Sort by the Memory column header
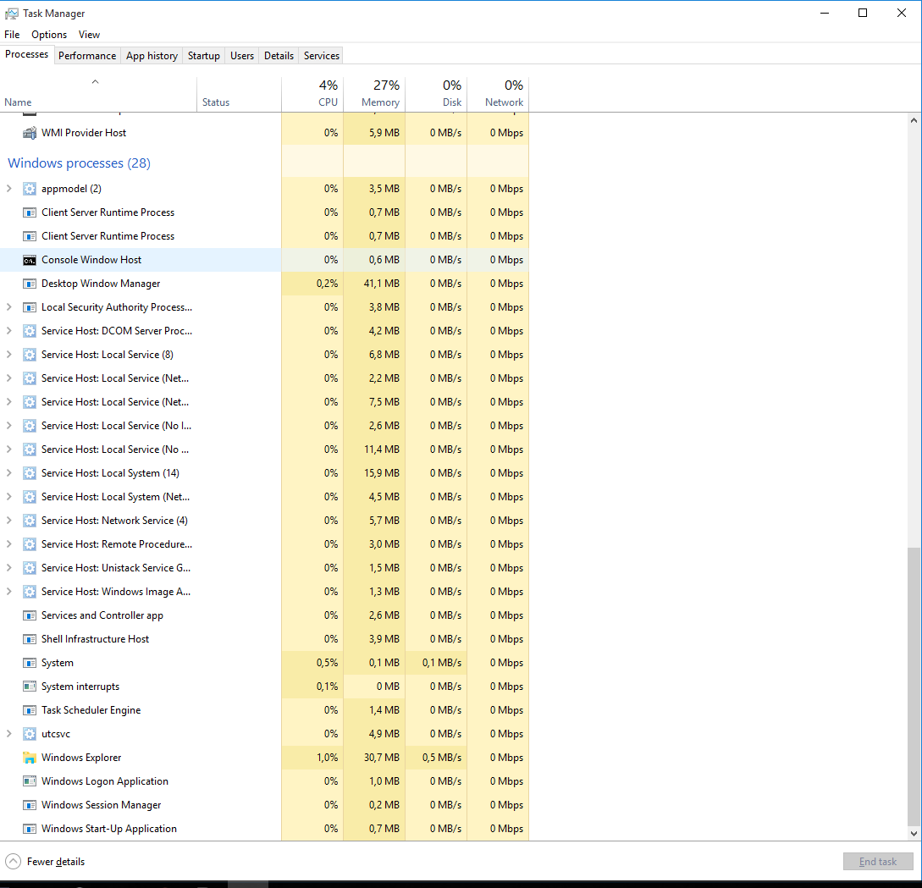The height and width of the screenshot is (888, 922). coord(374,94)
